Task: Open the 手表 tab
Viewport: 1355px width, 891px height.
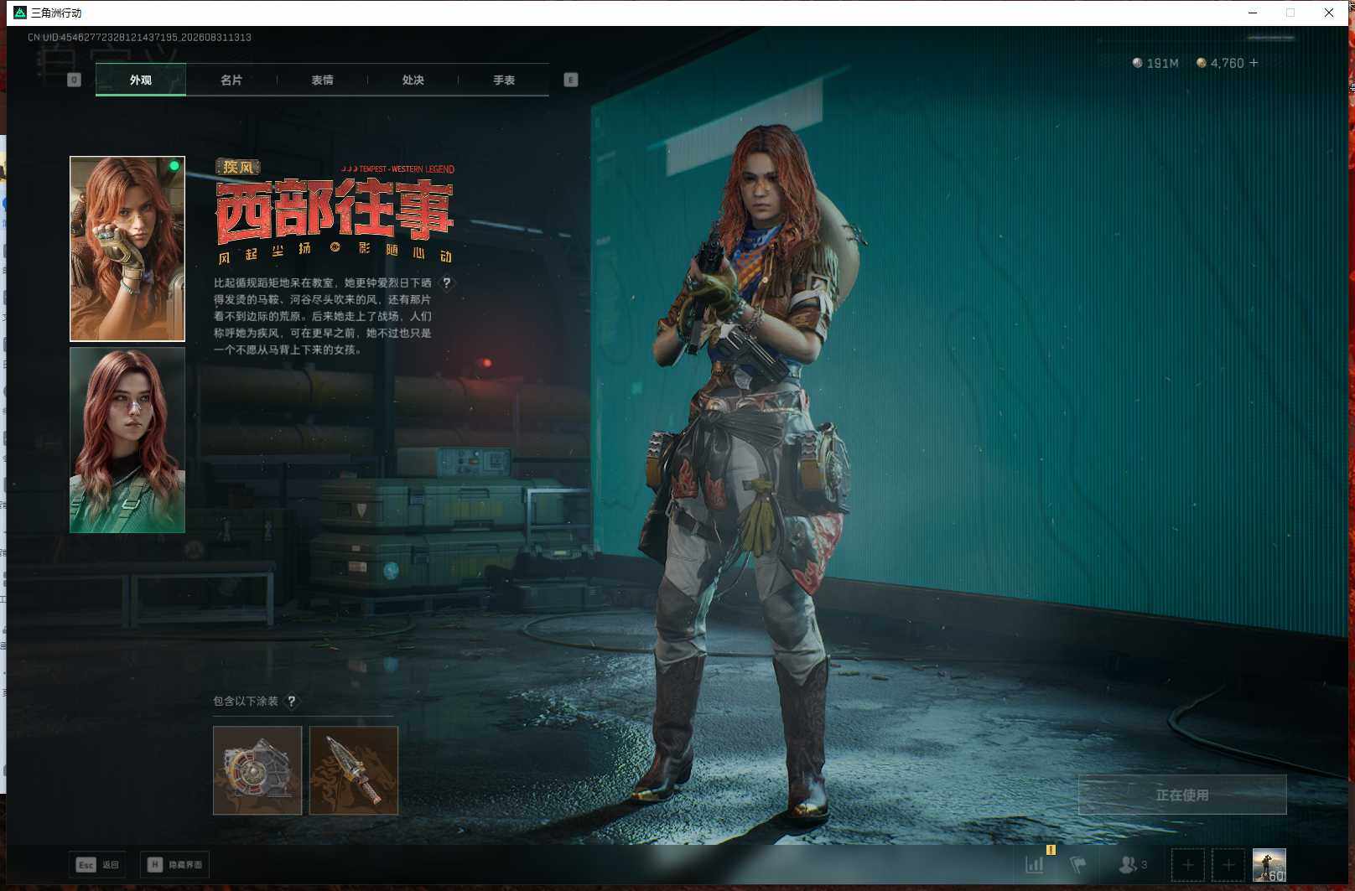Action: pyautogui.click(x=504, y=80)
